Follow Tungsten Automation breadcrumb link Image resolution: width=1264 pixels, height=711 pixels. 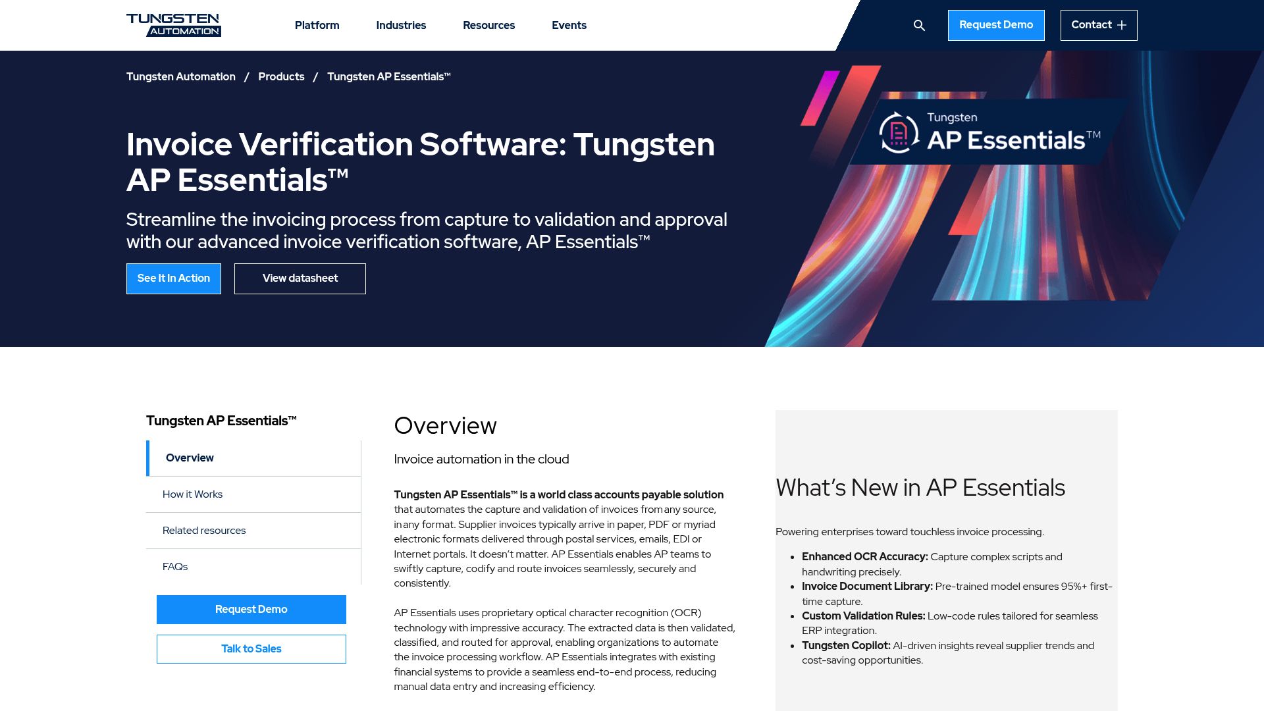pyautogui.click(x=181, y=76)
